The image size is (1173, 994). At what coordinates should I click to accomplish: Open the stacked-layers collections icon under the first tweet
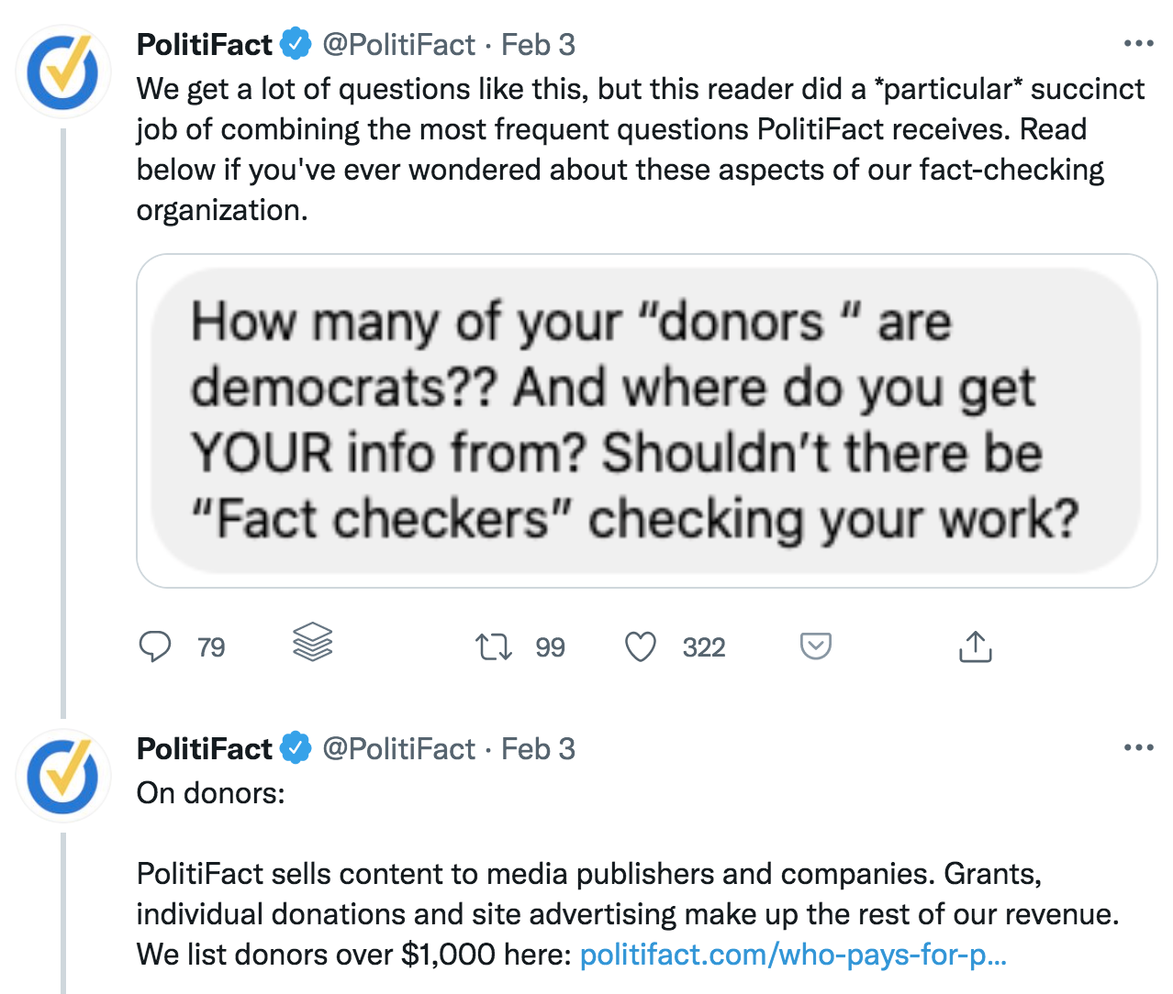(312, 642)
